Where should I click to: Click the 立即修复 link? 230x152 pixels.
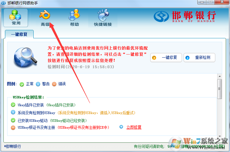click(x=134, y=127)
